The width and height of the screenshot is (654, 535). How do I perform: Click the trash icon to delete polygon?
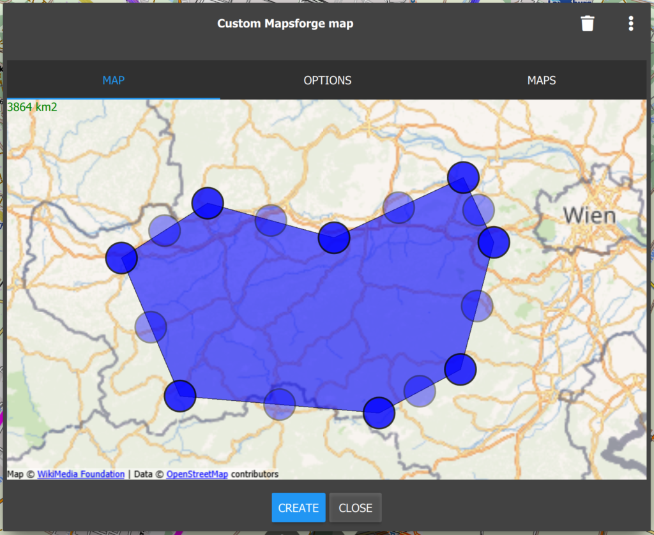click(587, 24)
